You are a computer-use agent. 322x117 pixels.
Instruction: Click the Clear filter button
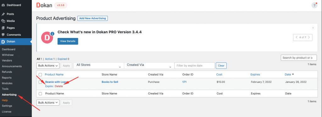click(x=221, y=66)
